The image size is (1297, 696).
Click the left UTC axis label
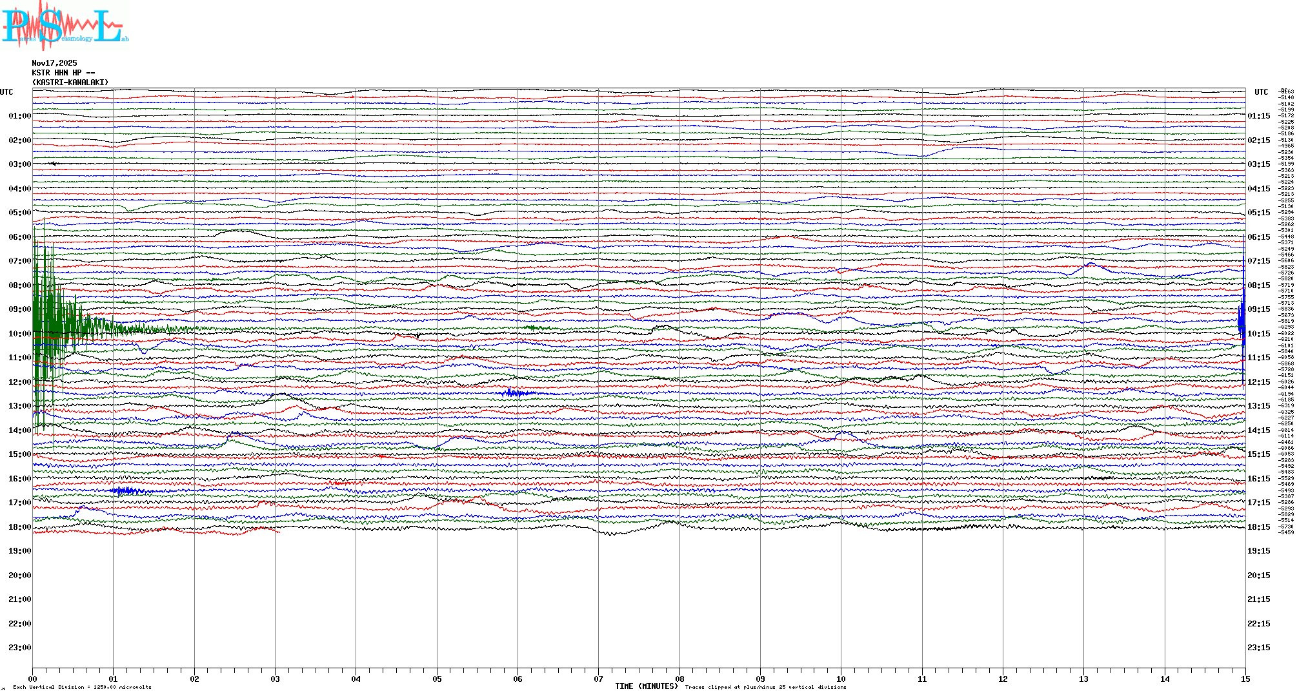(6, 92)
